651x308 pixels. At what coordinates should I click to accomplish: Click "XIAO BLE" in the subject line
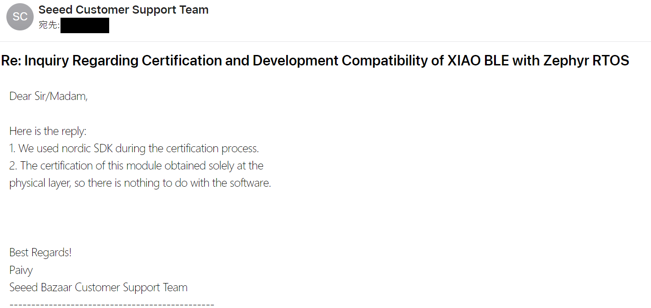click(x=477, y=60)
